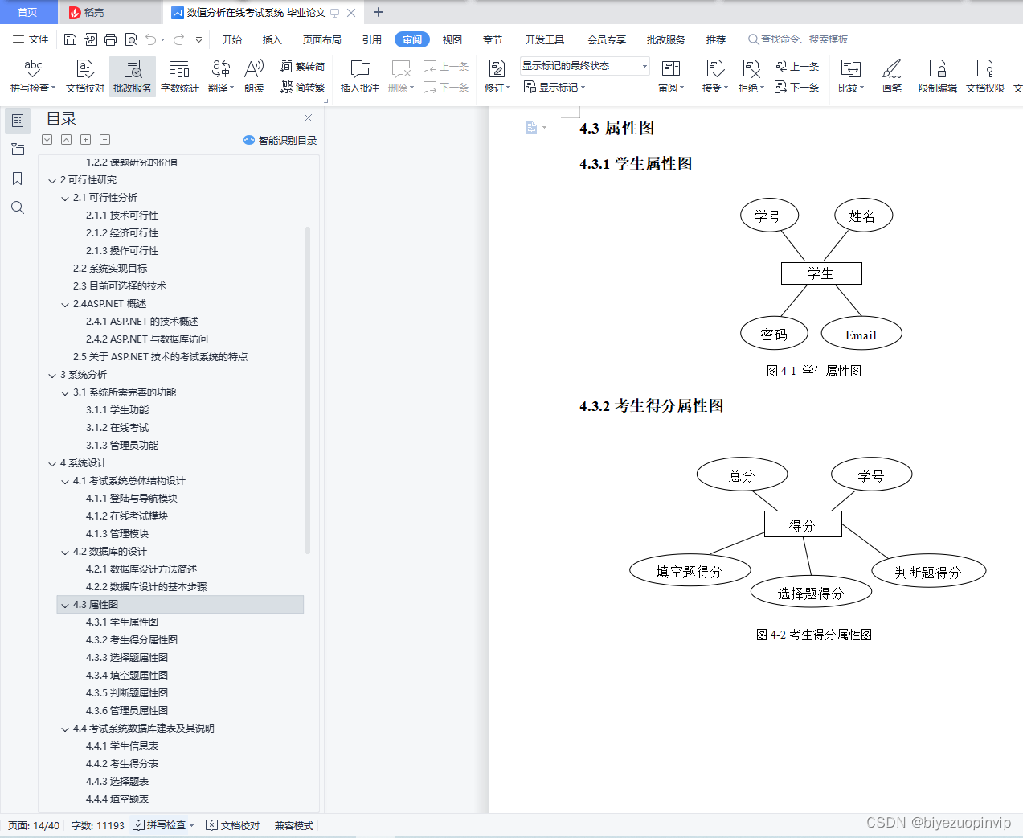The image size is (1023, 838).
Task: Start read aloud tool
Action: coord(254,76)
